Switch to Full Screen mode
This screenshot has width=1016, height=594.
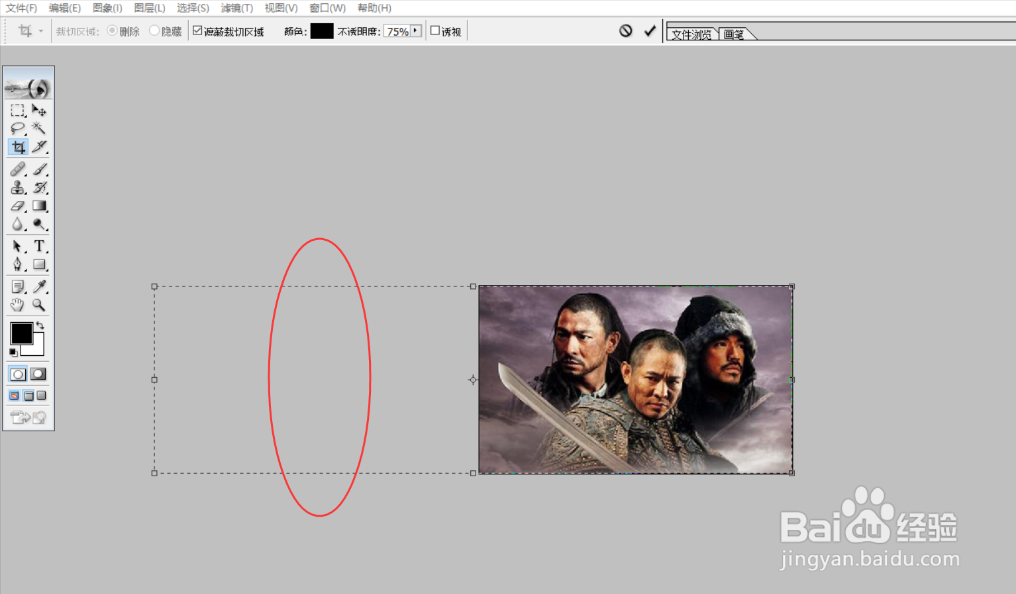[x=42, y=396]
